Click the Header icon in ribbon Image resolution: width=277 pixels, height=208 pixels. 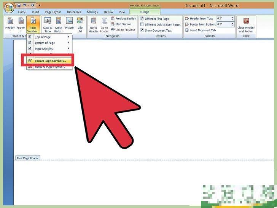(10, 24)
